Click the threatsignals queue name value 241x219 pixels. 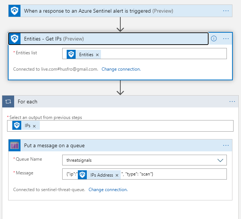coord(79,160)
